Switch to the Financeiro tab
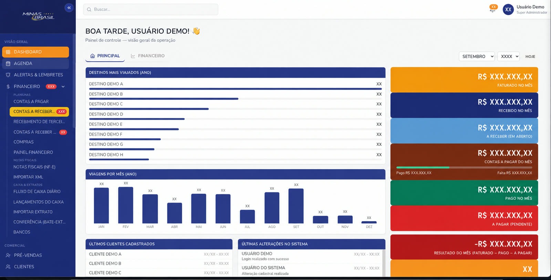551x280 pixels. tap(147, 56)
